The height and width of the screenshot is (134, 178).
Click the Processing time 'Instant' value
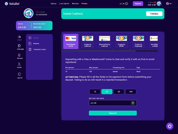[x=115, y=72]
